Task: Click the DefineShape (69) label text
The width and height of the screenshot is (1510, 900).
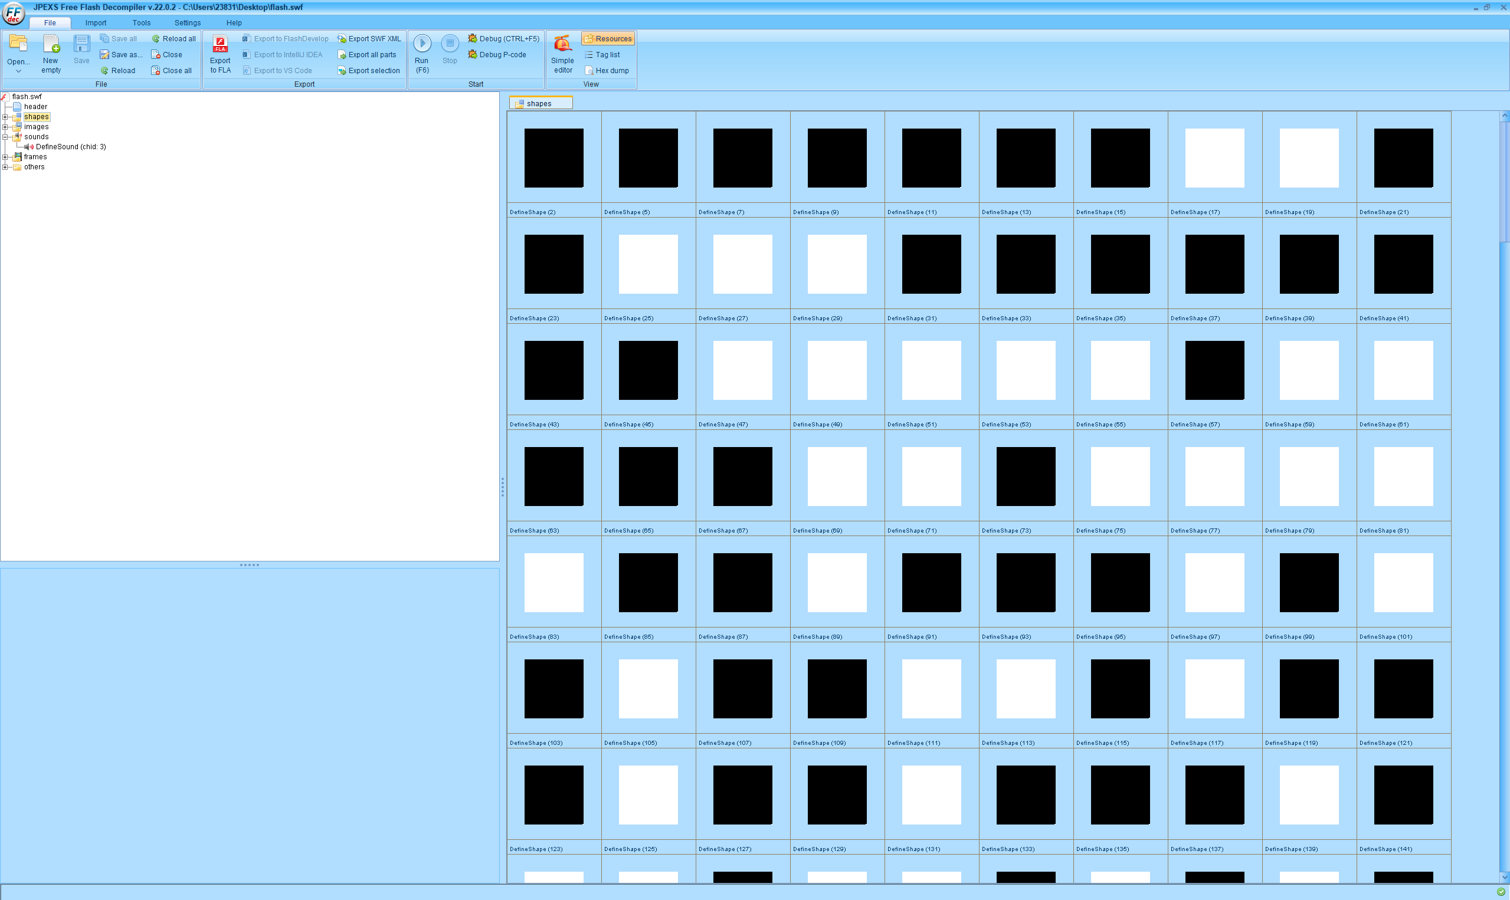Action: [817, 531]
